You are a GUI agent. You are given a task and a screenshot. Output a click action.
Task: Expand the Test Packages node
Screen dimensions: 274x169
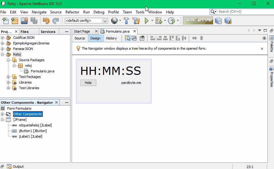tap(8, 77)
